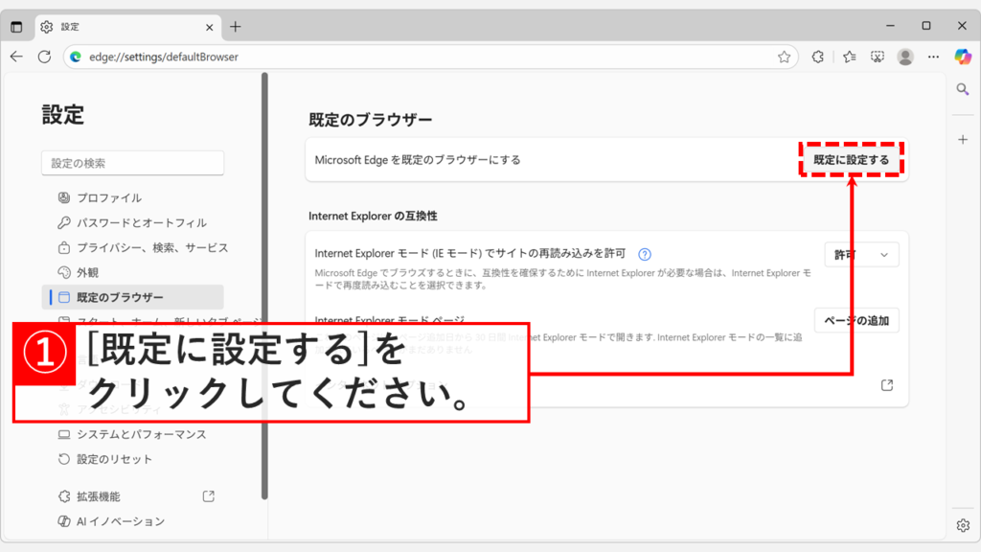Image resolution: width=981 pixels, height=552 pixels.
Task: Click the ページの追加 button
Action: coord(856,319)
